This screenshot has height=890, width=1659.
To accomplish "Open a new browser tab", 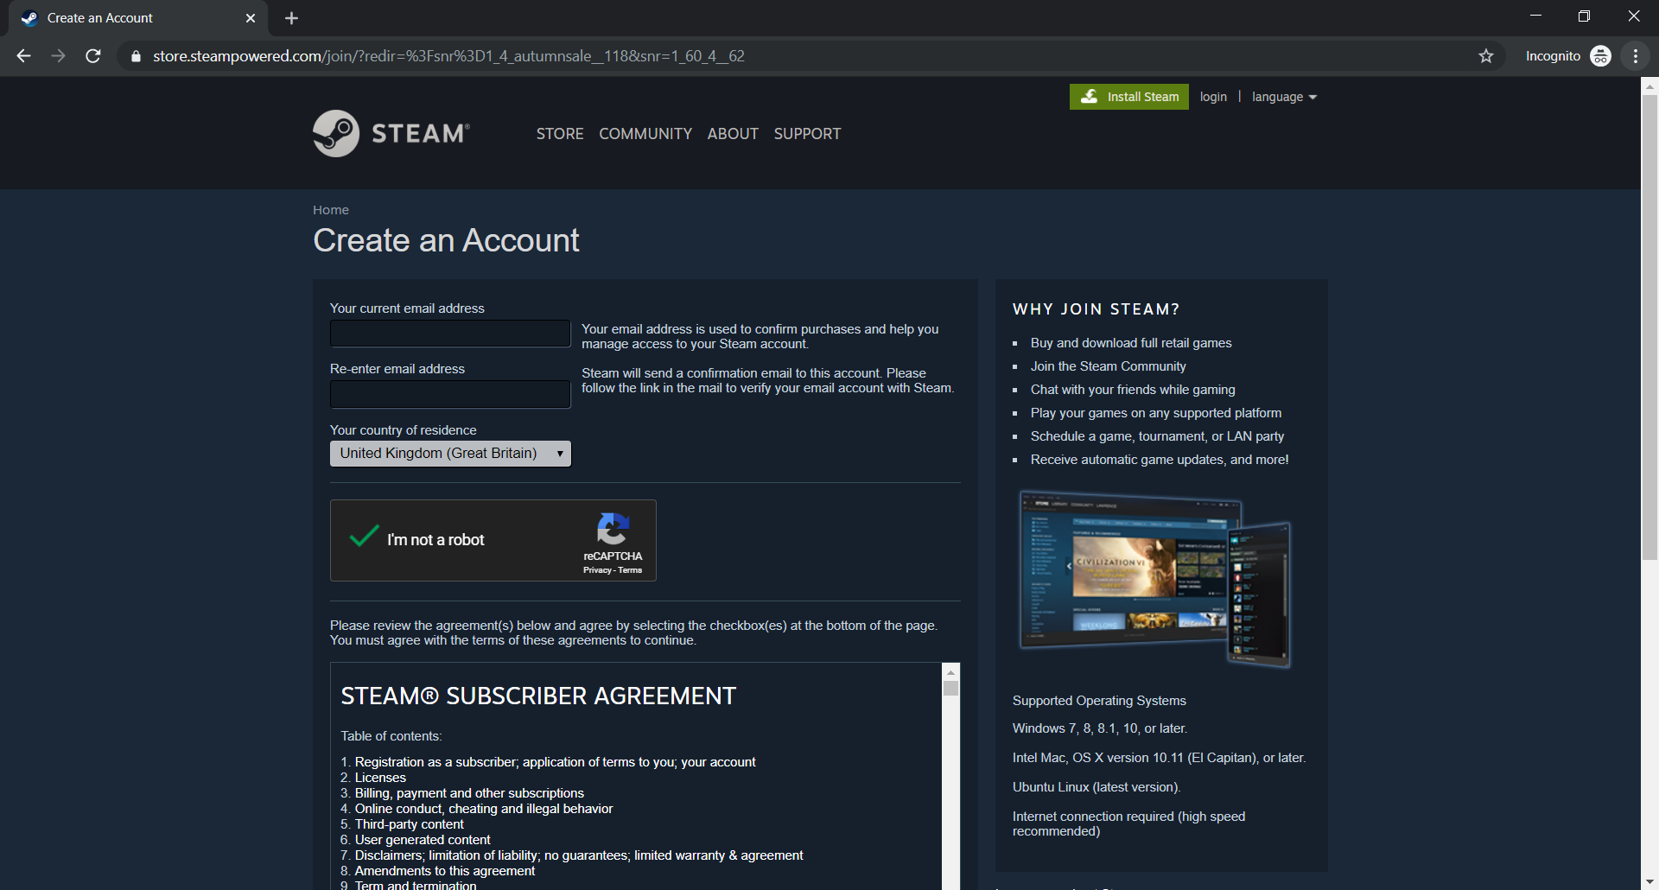I will 291,18.
